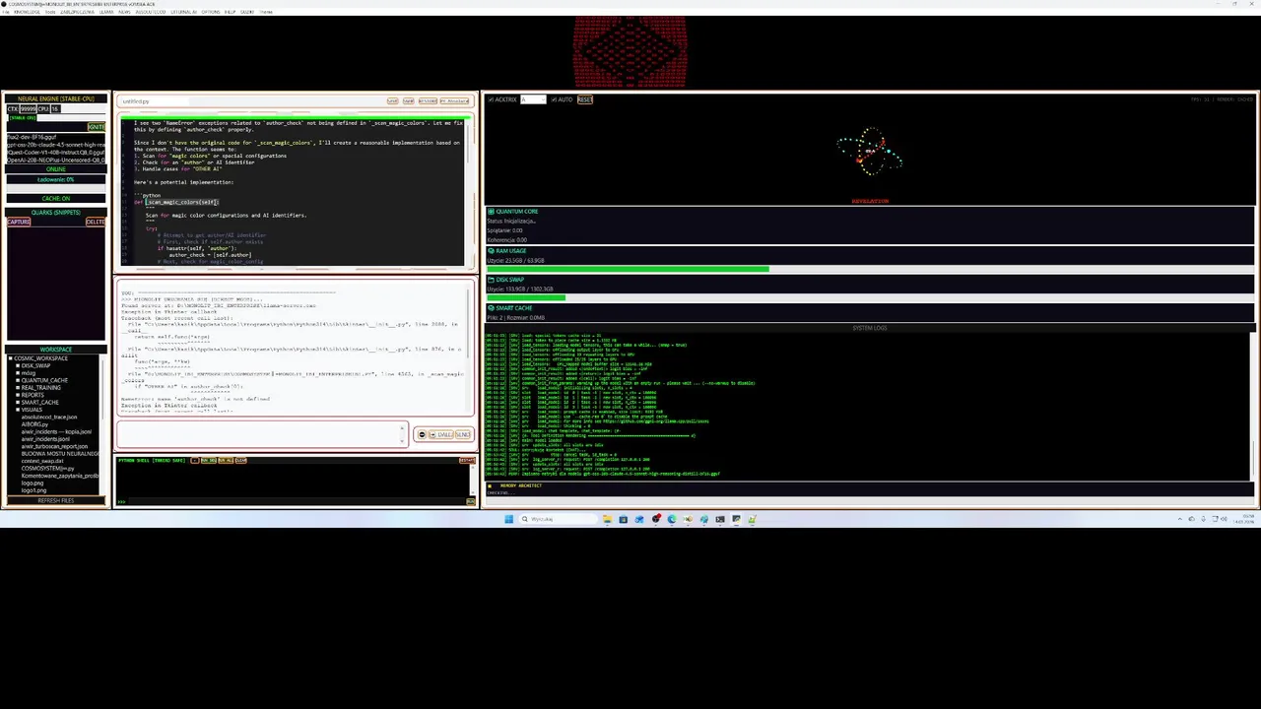Click the chat message input box
This screenshot has width=1261, height=709.
261,434
